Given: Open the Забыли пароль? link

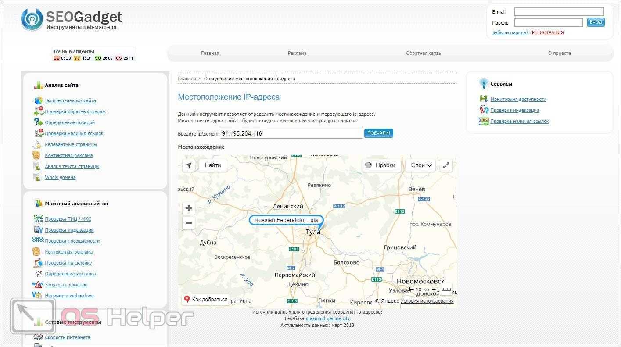Looking at the screenshot, I should pyautogui.click(x=510, y=32).
